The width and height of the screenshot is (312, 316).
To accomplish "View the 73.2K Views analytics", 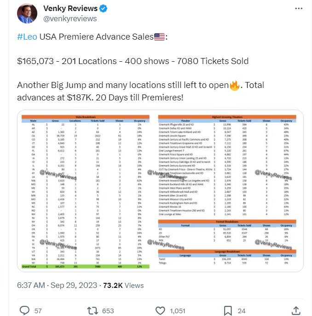I will 124,285.
